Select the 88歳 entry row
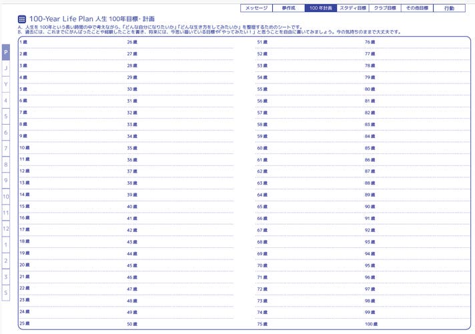 (x=414, y=183)
